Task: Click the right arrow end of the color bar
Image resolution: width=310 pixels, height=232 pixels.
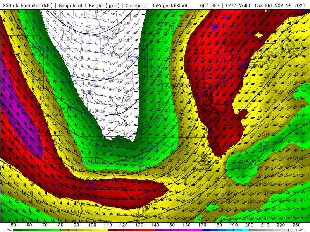Action: click(301, 230)
